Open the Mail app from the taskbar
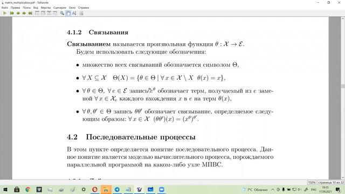Screen dimensions: 345x194 [150, 189]
